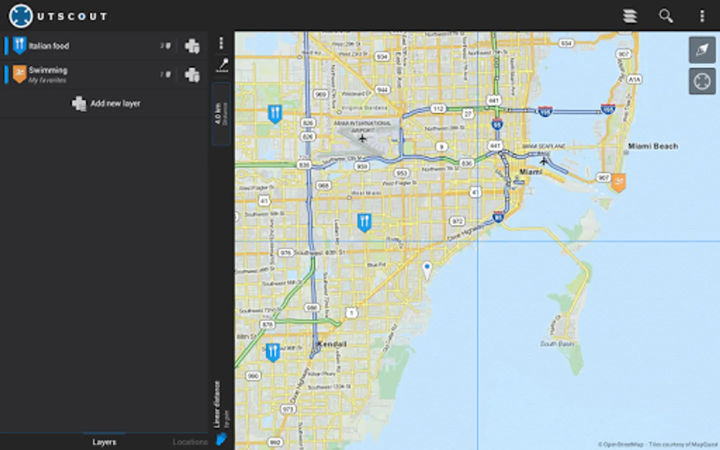Click the orange Swimming layer marker icon

(x=19, y=74)
